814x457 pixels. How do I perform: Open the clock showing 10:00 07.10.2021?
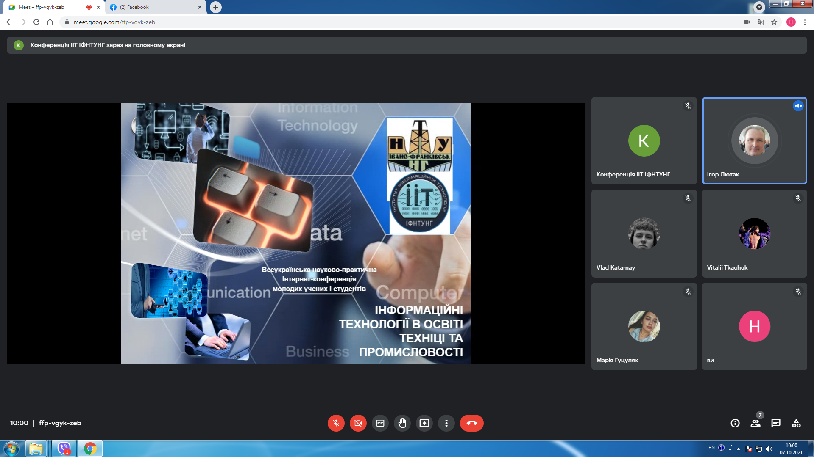click(x=791, y=449)
